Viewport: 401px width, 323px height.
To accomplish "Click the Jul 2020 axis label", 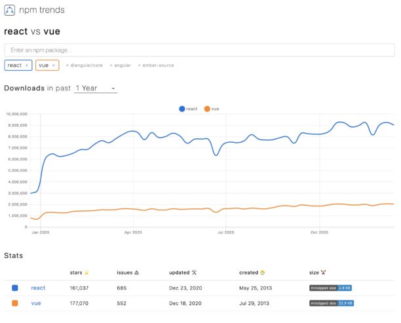I will click(x=226, y=233).
